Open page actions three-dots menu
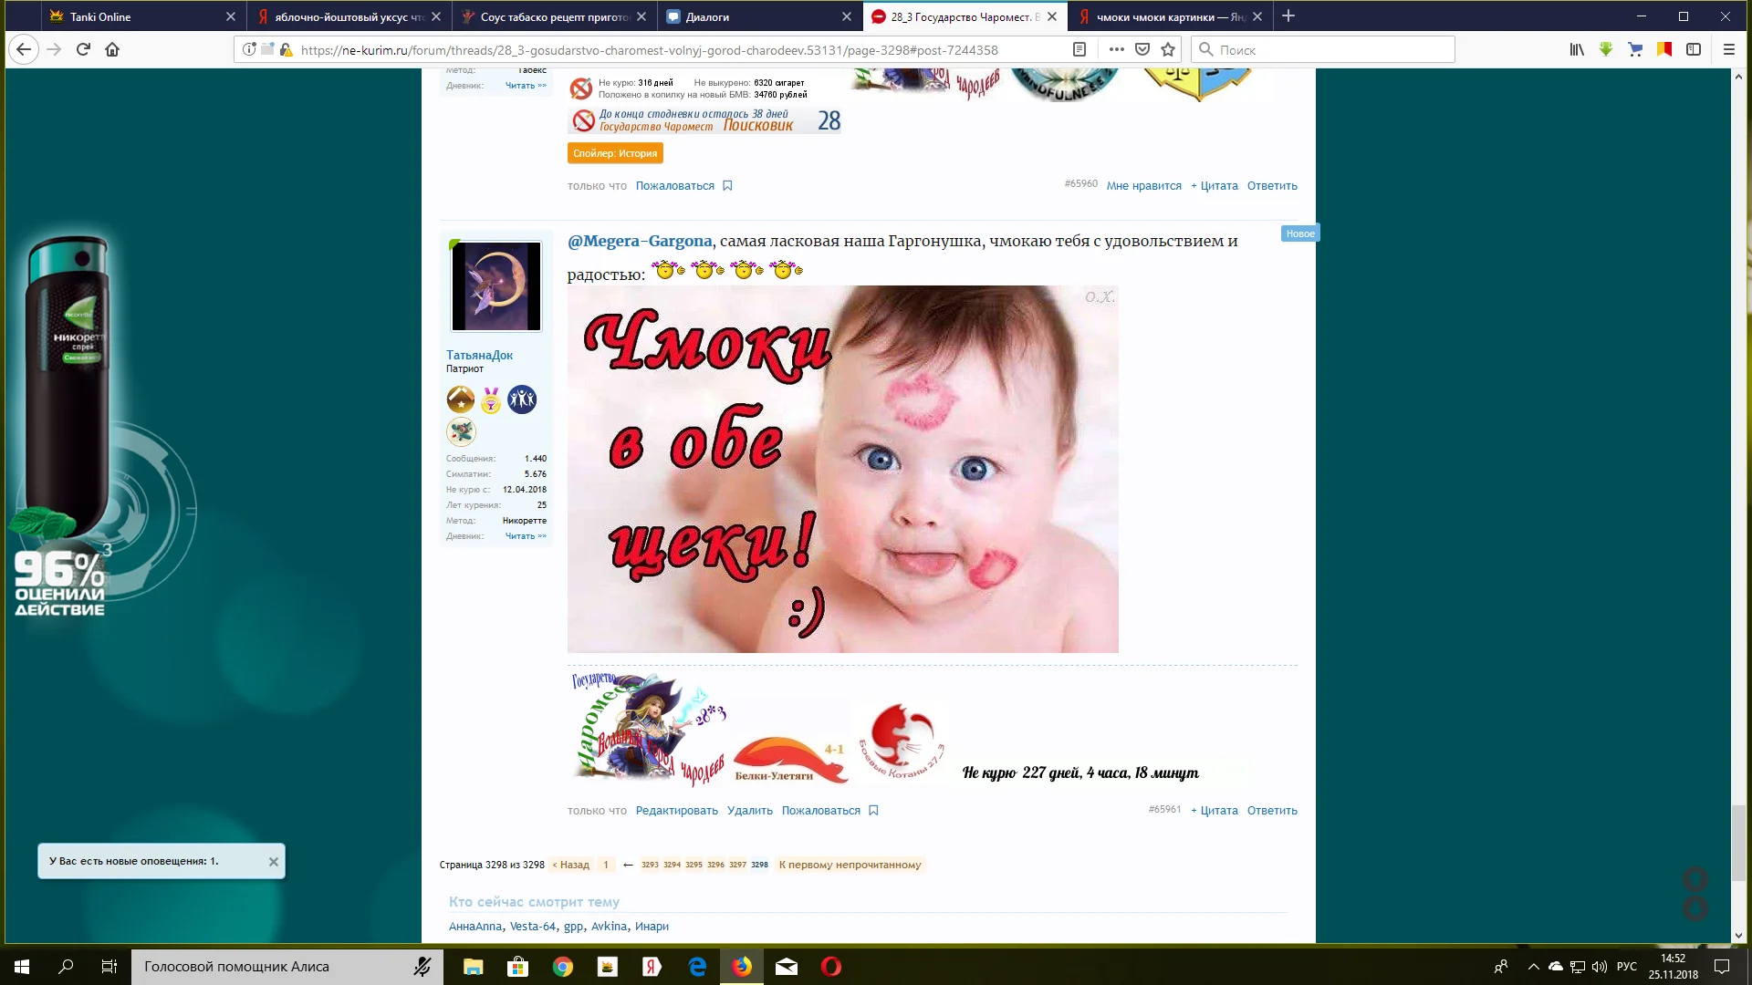 pos(1116,49)
